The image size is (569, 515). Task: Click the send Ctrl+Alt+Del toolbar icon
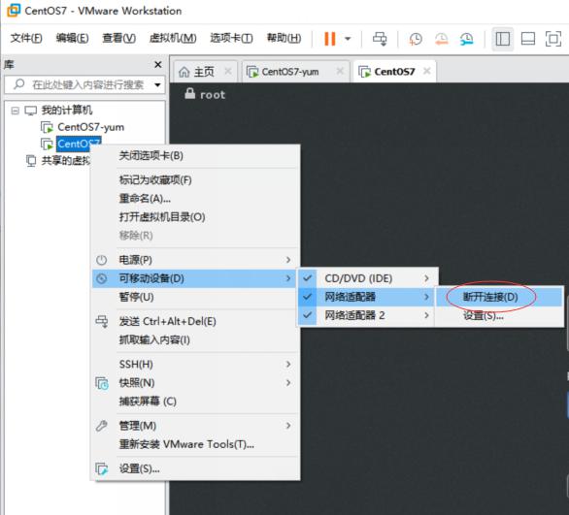[380, 39]
